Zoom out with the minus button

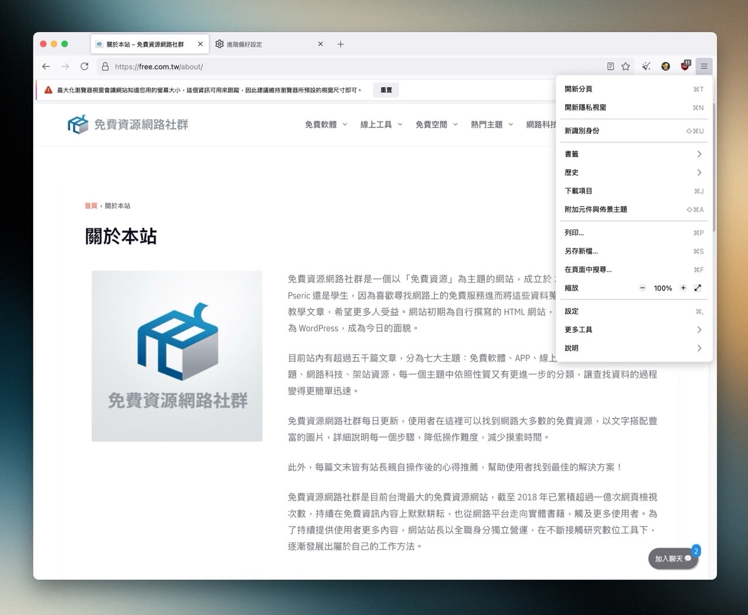coord(642,288)
